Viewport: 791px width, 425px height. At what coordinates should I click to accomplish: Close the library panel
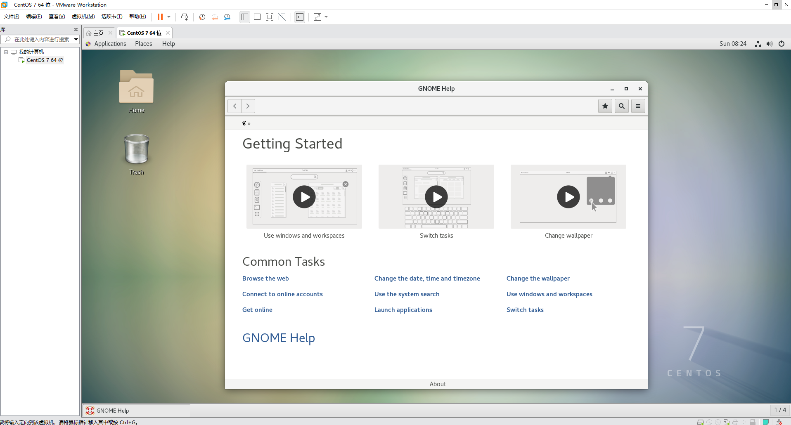[76, 30]
